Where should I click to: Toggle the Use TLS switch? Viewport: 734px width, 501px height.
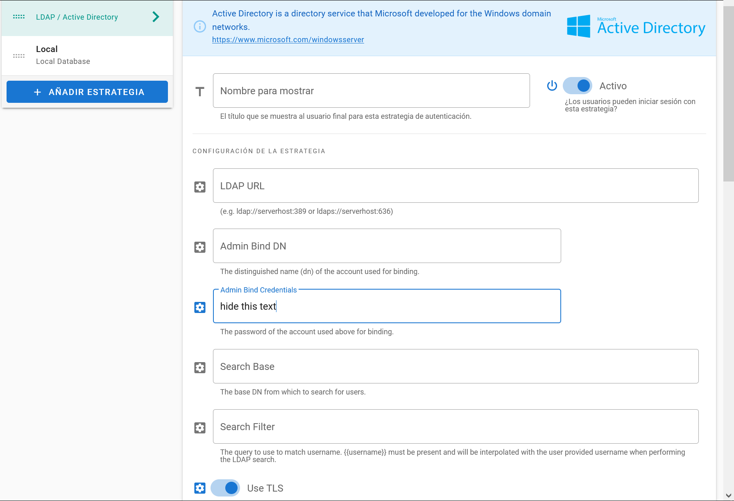pyautogui.click(x=225, y=488)
